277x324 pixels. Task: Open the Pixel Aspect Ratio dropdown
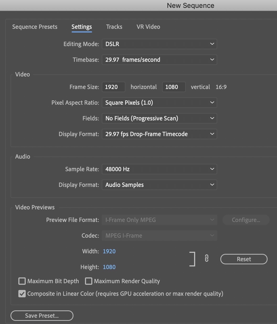pos(159,103)
